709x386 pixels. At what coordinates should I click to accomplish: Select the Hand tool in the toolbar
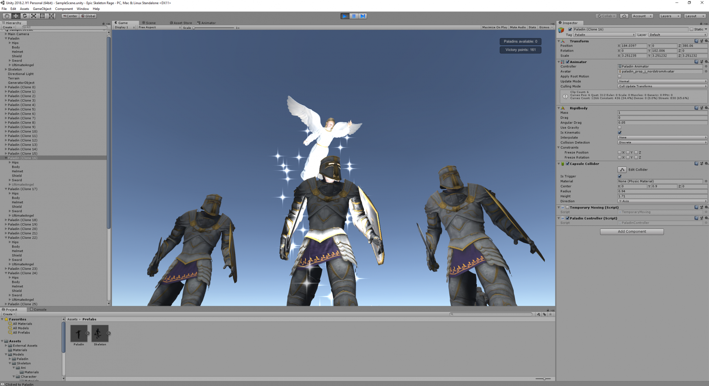pyautogui.click(x=6, y=16)
